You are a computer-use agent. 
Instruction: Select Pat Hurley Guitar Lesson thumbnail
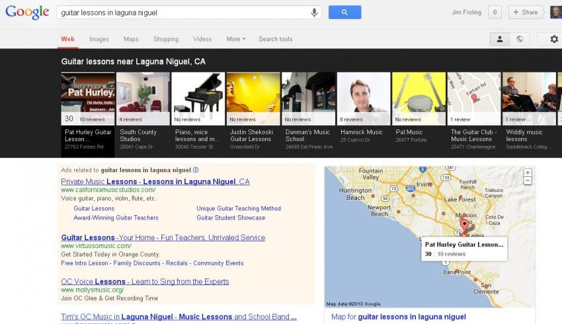(x=88, y=98)
